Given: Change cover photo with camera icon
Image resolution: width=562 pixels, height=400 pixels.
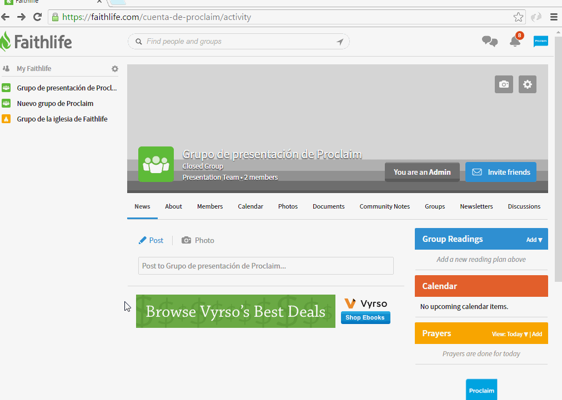Looking at the screenshot, I should (504, 84).
